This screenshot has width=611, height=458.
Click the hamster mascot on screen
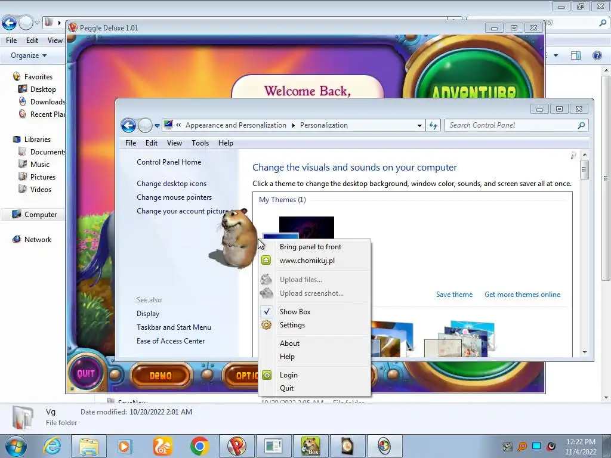tap(237, 239)
